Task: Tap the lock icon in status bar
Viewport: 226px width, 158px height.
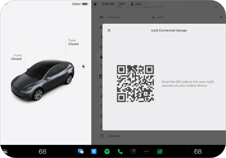Action: 95,4
